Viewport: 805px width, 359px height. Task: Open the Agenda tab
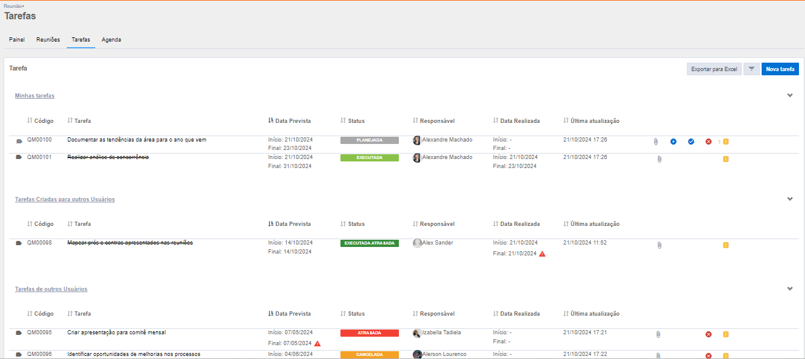click(x=111, y=40)
